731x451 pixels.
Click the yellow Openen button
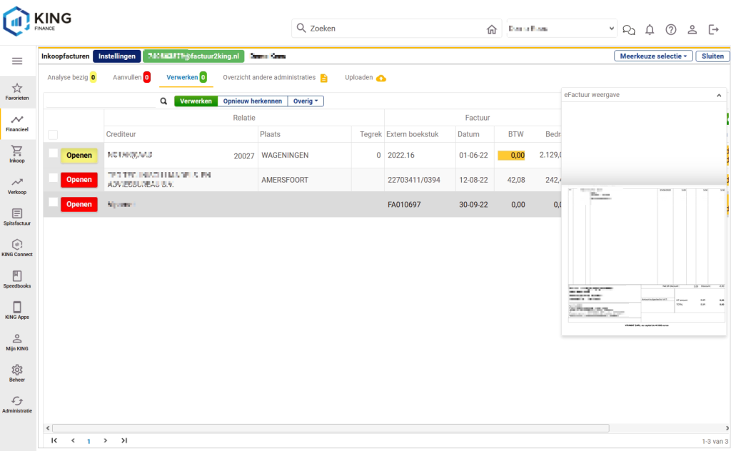tap(79, 156)
